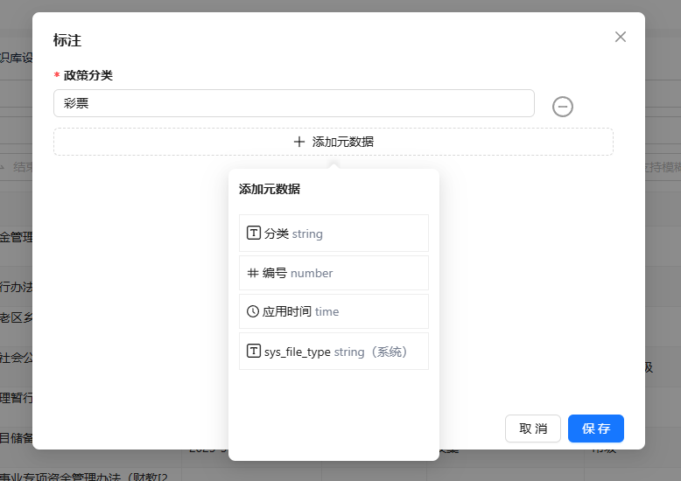
Task: Save the annotation with the 保存 button
Action: [x=595, y=429]
